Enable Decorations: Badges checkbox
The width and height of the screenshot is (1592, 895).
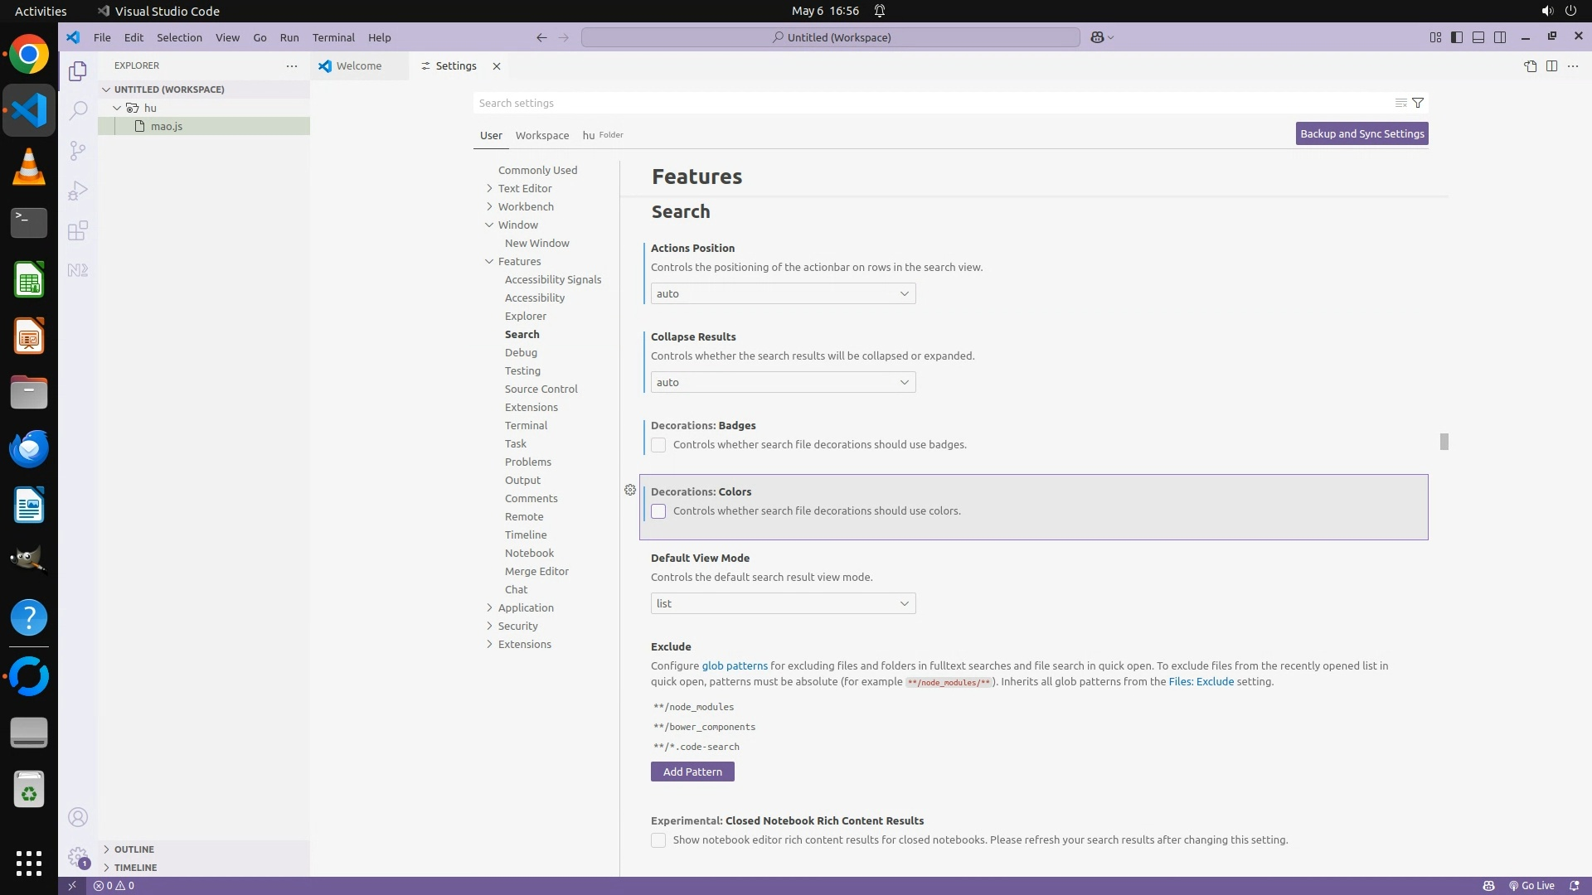click(658, 445)
